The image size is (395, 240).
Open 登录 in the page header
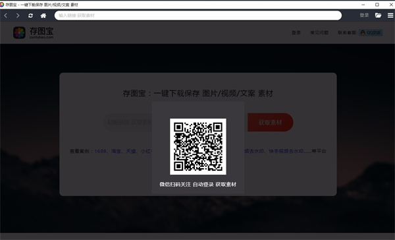(296, 32)
